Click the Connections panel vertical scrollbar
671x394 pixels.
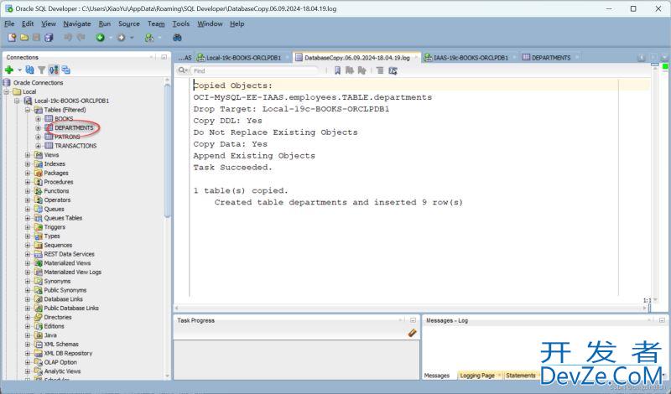pos(167,150)
